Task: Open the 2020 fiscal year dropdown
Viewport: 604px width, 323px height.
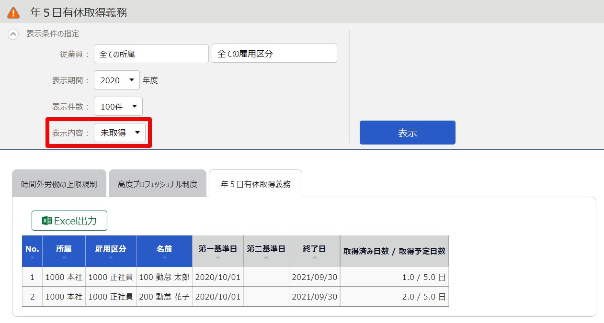Action: tap(117, 80)
